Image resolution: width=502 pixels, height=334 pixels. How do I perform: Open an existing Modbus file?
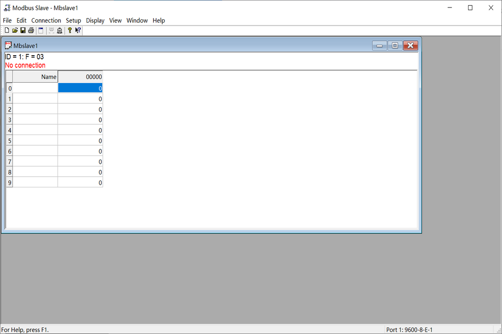(15, 30)
